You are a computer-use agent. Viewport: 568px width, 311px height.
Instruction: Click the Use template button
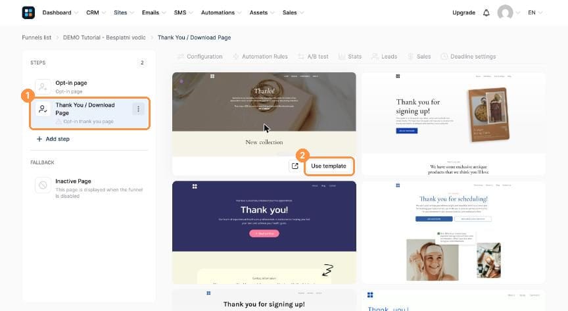pyautogui.click(x=329, y=166)
